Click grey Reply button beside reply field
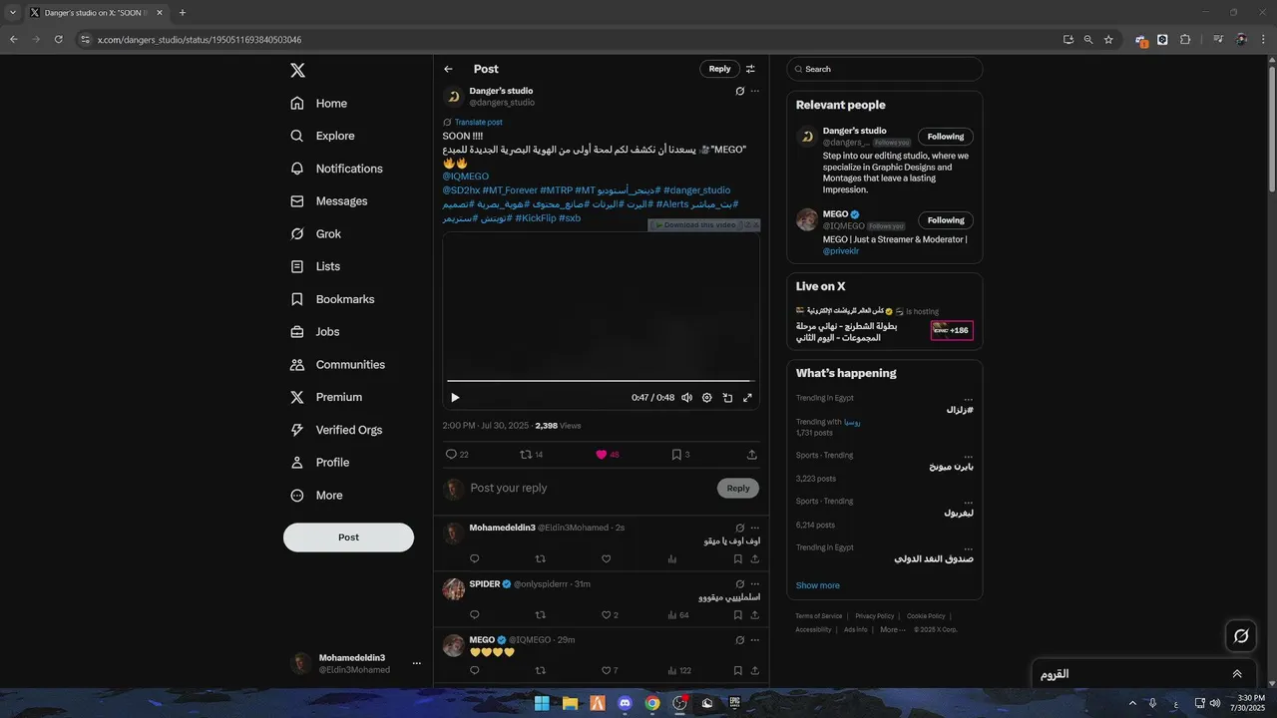 point(738,488)
